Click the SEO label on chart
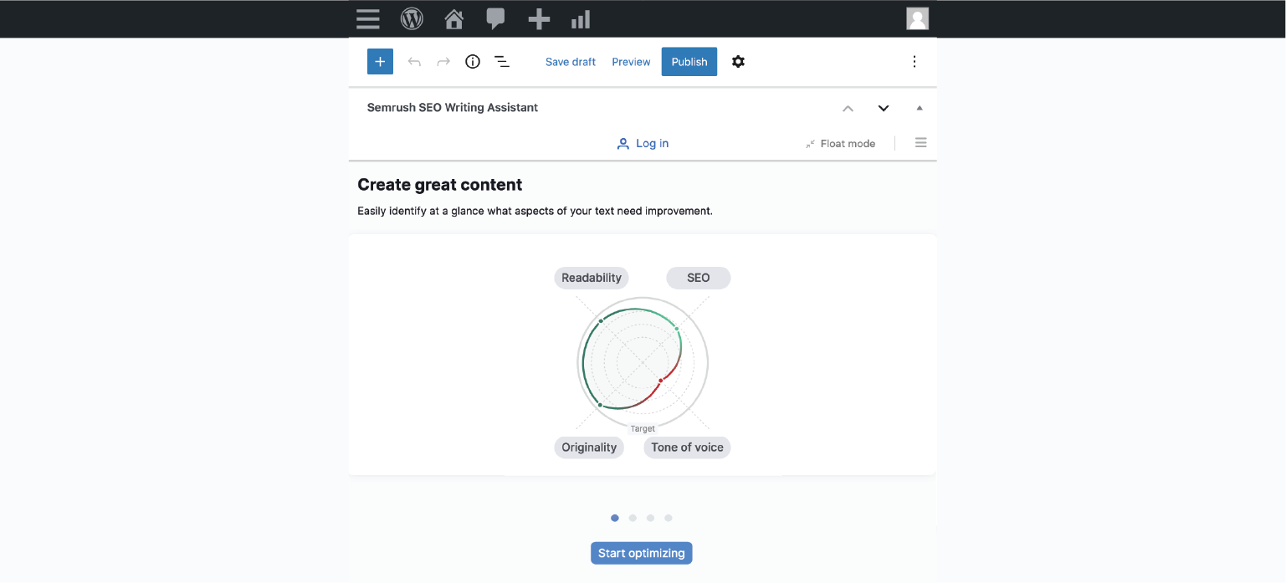The image size is (1286, 583). (x=699, y=278)
